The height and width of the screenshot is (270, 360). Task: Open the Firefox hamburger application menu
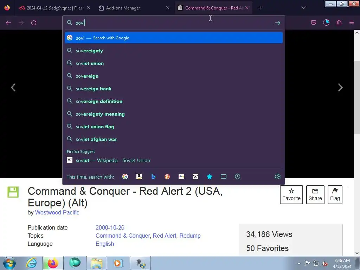pos(352,22)
